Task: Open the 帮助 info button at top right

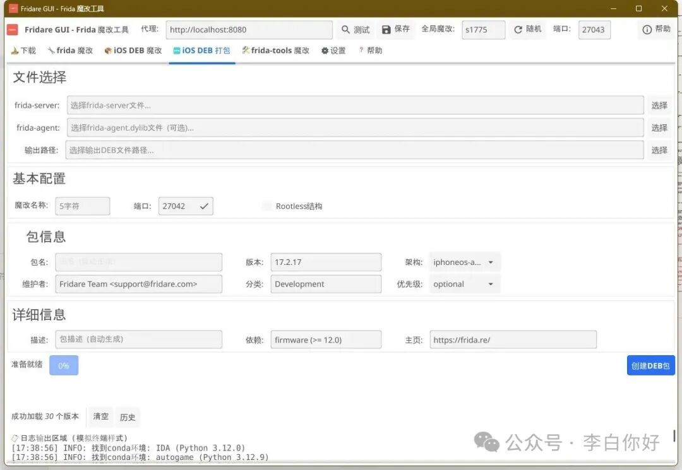Action: (656, 29)
